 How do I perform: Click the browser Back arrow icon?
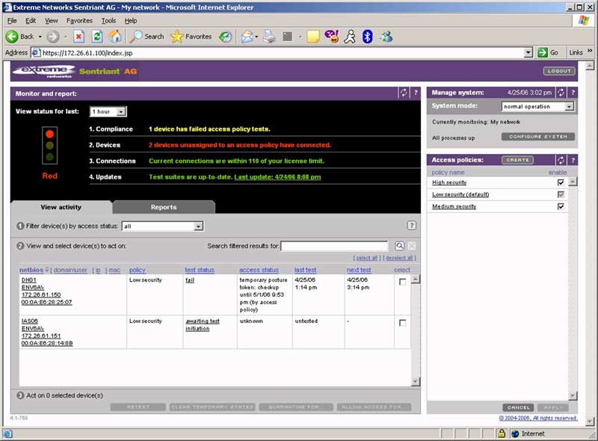[12, 37]
